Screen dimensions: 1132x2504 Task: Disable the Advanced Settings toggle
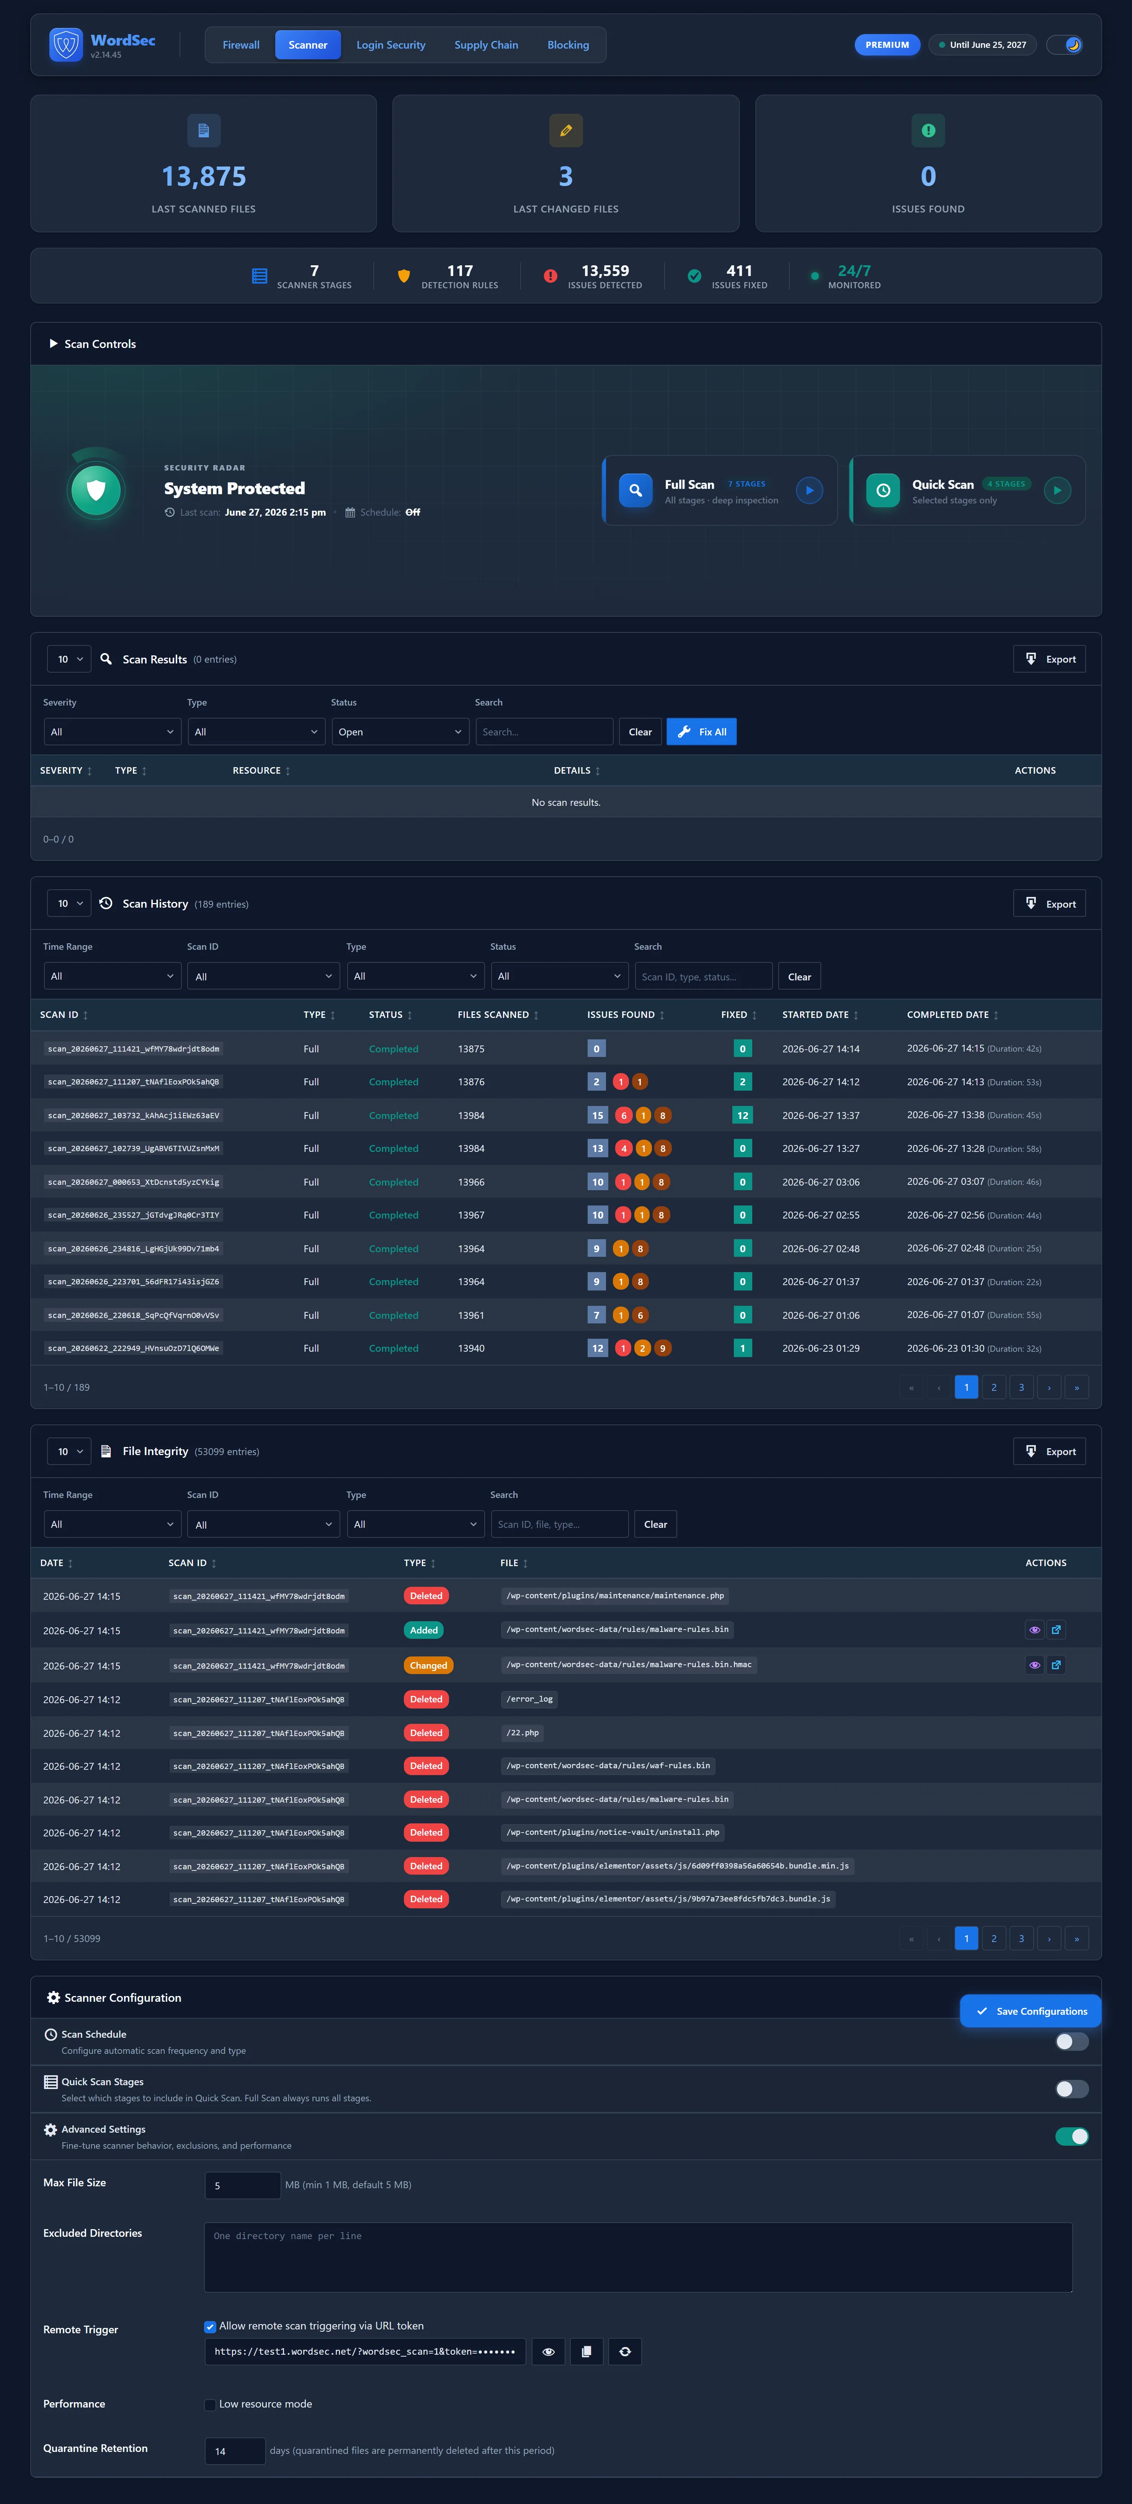tap(1072, 2136)
